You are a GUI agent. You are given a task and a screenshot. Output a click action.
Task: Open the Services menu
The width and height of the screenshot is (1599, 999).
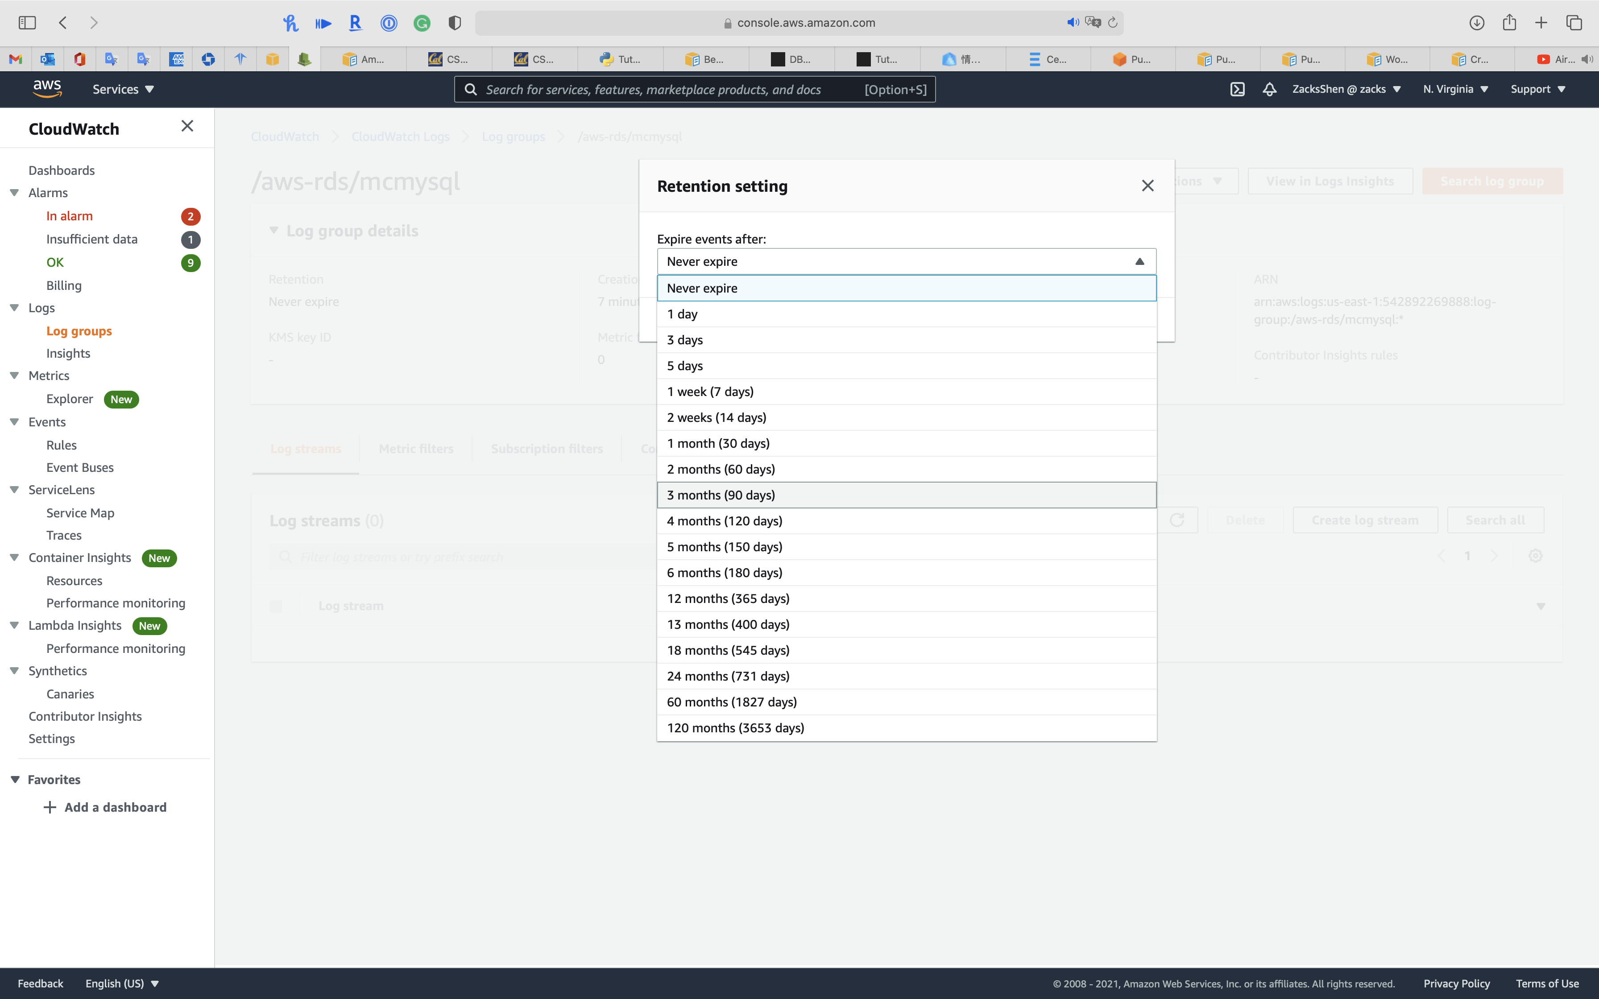click(123, 89)
